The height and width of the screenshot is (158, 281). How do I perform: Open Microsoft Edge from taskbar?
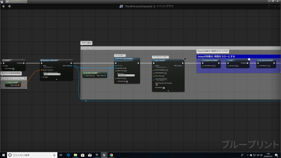click(x=68, y=155)
